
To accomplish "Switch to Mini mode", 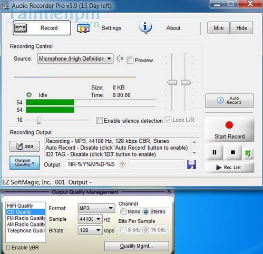I will [218, 28].
